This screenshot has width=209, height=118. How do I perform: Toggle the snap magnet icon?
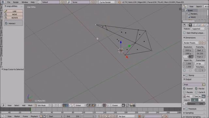(x=104, y=106)
